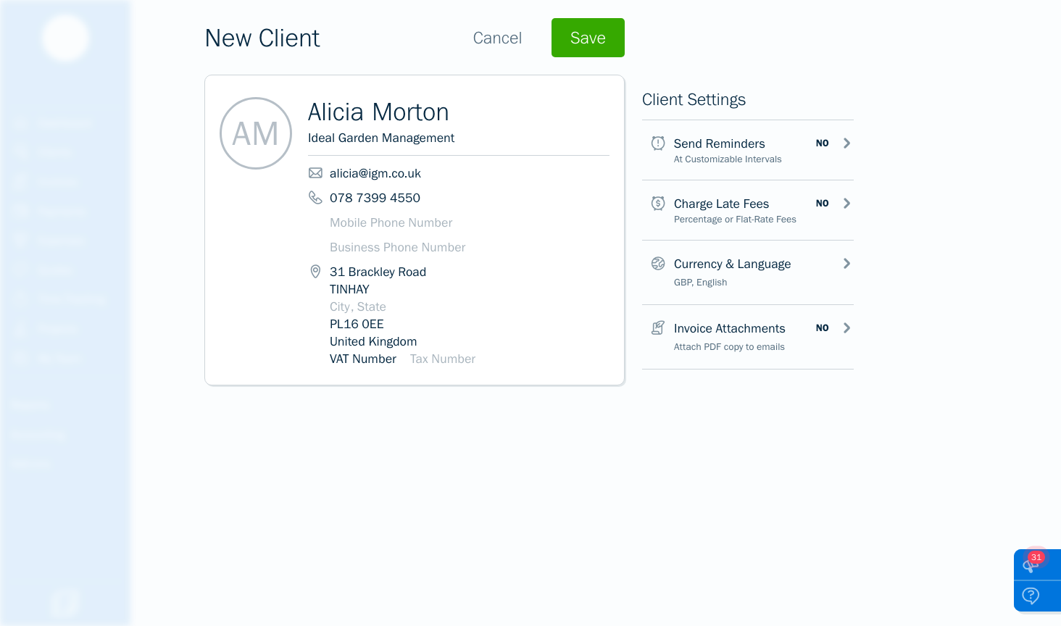1061x626 pixels.
Task: Click the Charge Late Fees dollar icon
Action: coord(657,204)
